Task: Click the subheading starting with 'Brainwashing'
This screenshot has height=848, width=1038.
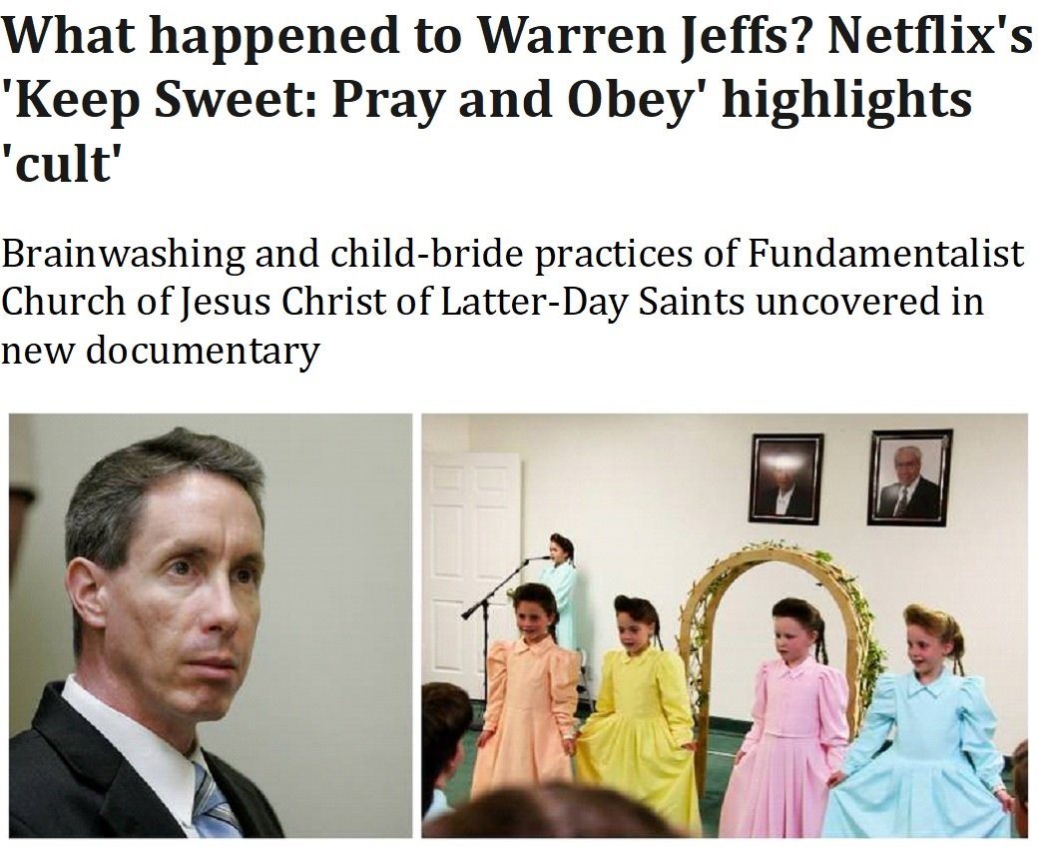Action: coord(512,302)
